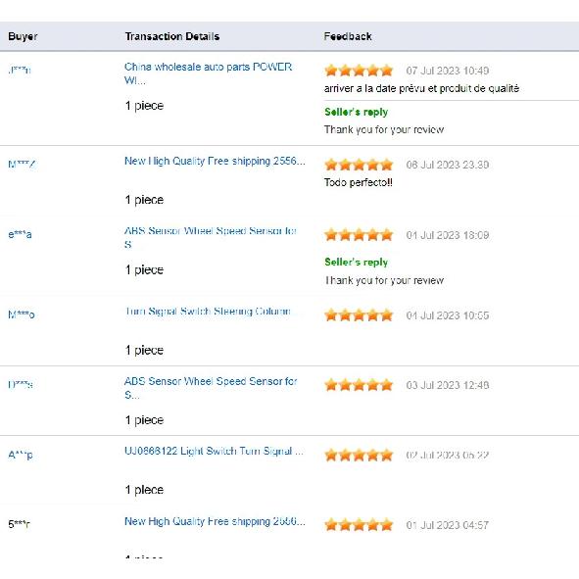Click the star rating for J***n's review

point(359,71)
